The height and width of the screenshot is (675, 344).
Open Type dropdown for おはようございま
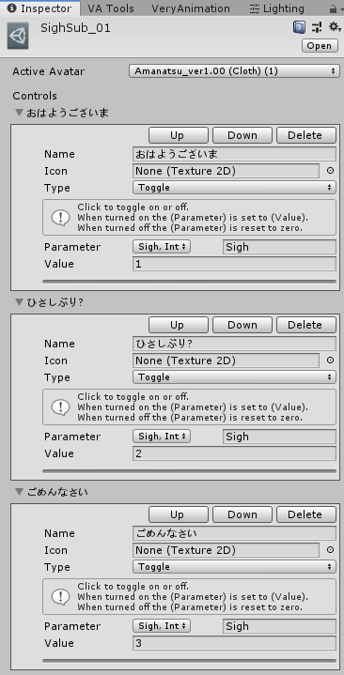[x=234, y=188]
